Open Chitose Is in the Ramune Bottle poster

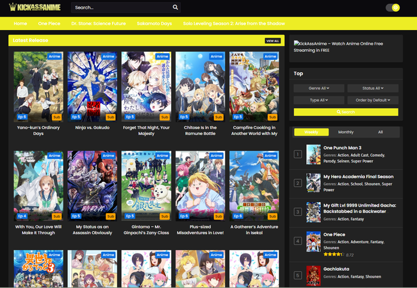[200, 87]
